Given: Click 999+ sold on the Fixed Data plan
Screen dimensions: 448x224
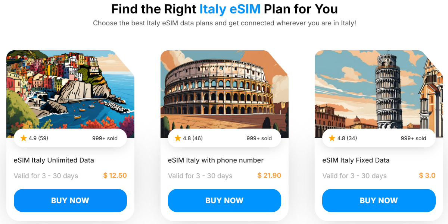Looking at the screenshot, I should 414,138.
